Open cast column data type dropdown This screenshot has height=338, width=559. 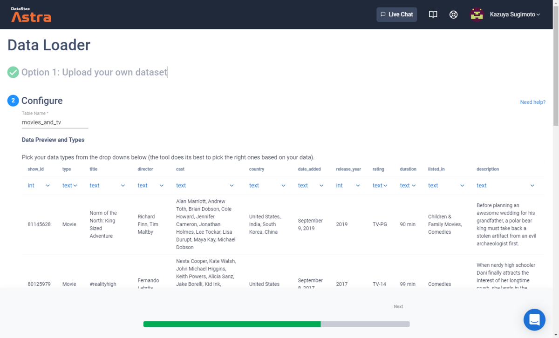pyautogui.click(x=205, y=185)
